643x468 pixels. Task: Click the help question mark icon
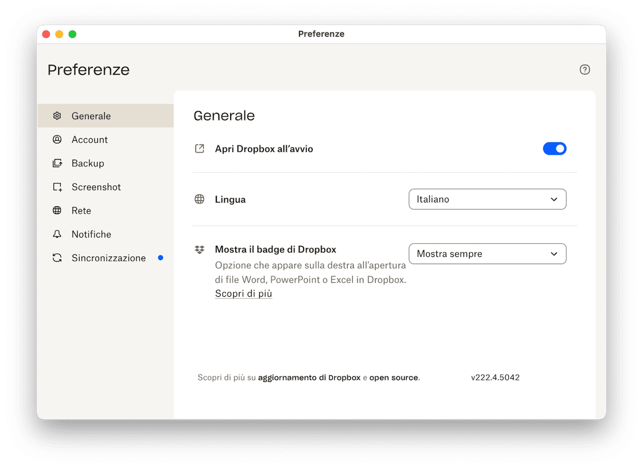[x=584, y=69]
